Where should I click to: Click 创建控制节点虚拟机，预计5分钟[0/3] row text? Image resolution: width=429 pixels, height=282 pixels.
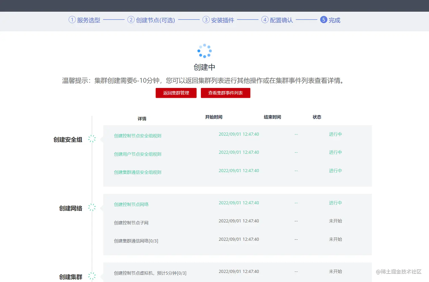coord(150,273)
